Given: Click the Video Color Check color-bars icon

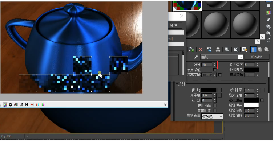Looking at the screenshot, I should point(268,12).
